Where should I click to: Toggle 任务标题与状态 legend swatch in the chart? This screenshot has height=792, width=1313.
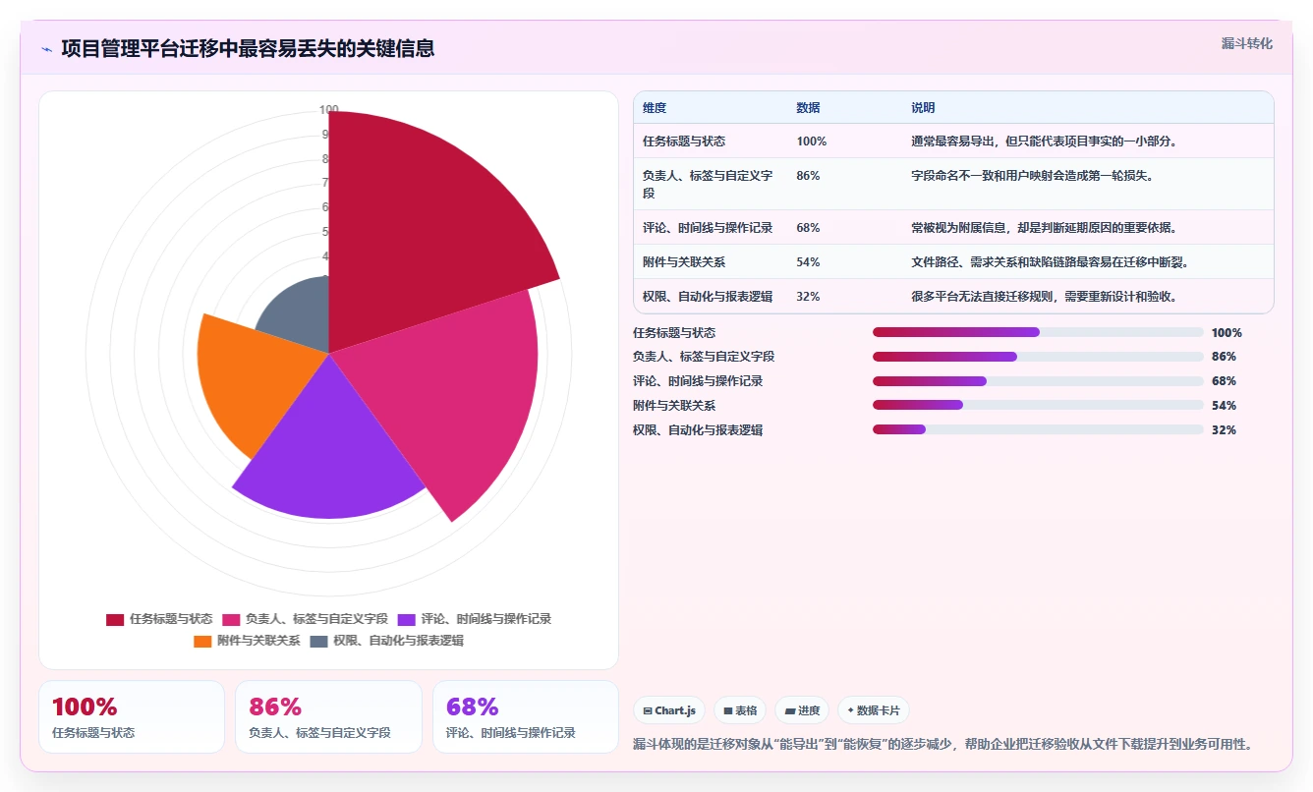(x=115, y=620)
